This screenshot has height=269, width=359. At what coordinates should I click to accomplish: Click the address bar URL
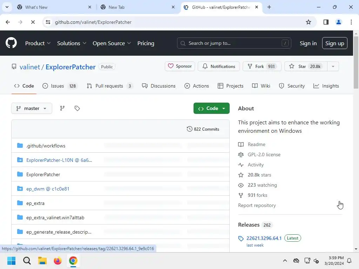[x=93, y=22]
